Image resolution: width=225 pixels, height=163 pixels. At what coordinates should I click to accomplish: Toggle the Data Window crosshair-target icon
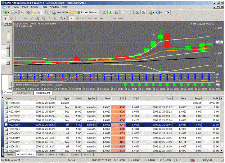(28, 13)
